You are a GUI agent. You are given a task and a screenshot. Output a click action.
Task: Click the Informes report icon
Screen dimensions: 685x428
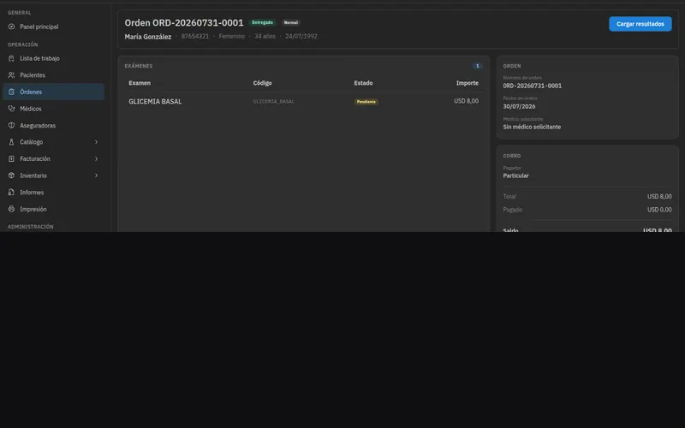tap(11, 192)
